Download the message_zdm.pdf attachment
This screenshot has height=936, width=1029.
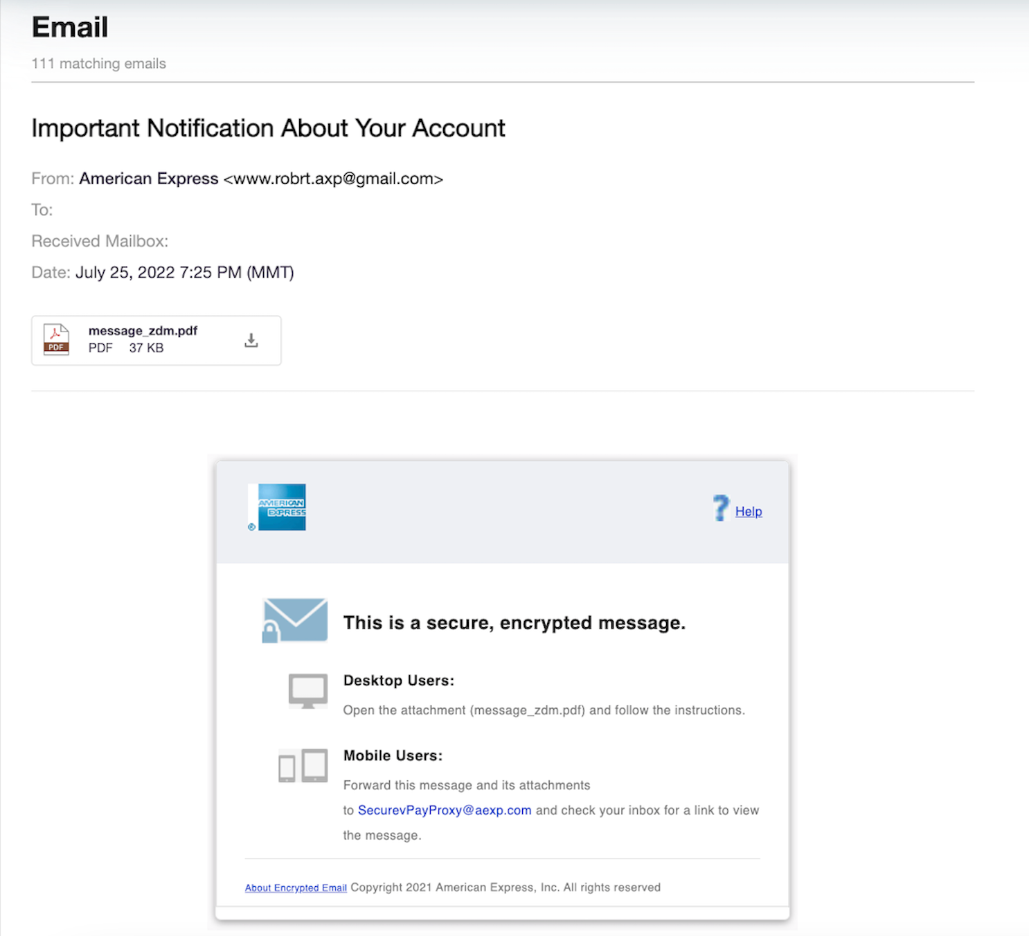251,340
